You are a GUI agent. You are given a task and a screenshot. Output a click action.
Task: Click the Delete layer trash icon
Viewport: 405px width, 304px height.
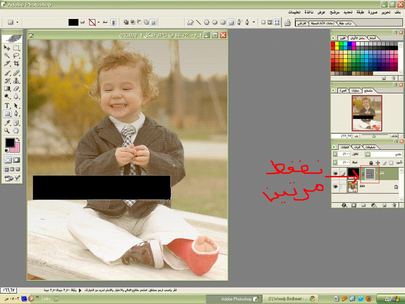pos(394,205)
